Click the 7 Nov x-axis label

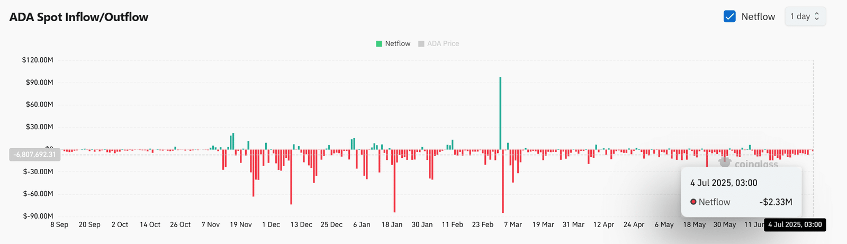tap(210, 224)
